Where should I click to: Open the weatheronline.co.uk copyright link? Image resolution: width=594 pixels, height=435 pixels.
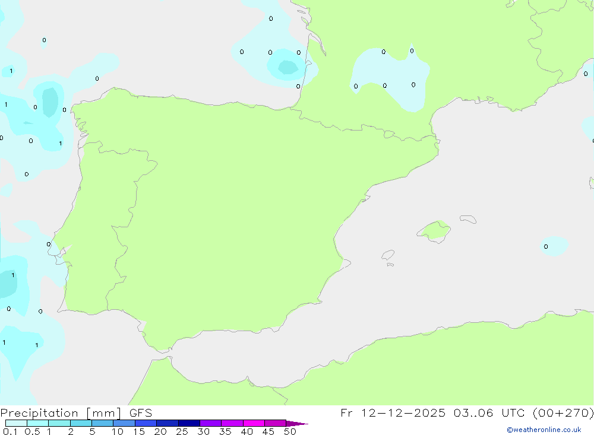544,430
